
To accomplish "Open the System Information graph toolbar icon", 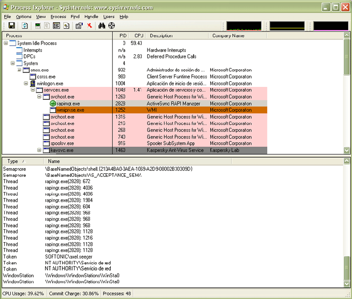I will point(38,26).
